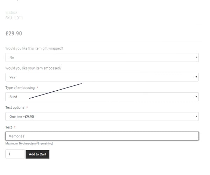Focus the Text field containing Memories
Viewport: 210px width, 175px height.
pyautogui.click(x=102, y=136)
